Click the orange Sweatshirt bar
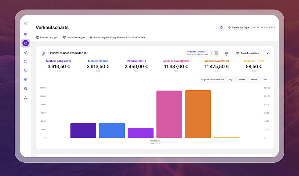 [198, 114]
